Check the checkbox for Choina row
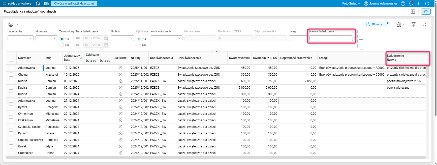This screenshot has height=165, width=437. [11, 75]
